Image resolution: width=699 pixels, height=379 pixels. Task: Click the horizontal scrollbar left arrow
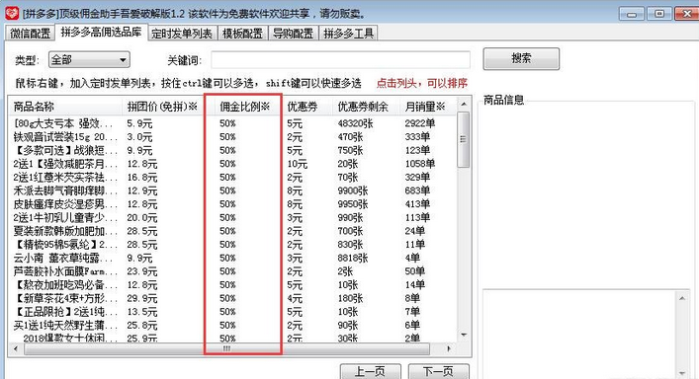pos(16,348)
